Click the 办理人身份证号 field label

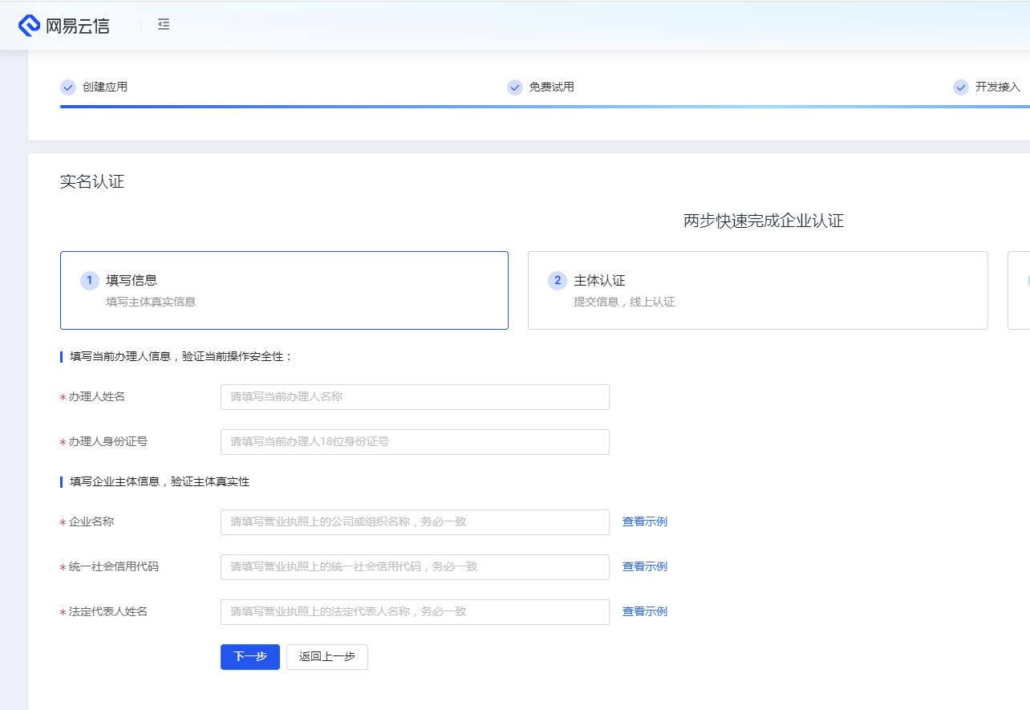pos(108,441)
